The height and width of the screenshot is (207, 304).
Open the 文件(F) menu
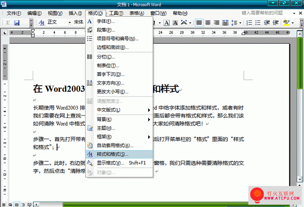pyautogui.click(x=14, y=14)
